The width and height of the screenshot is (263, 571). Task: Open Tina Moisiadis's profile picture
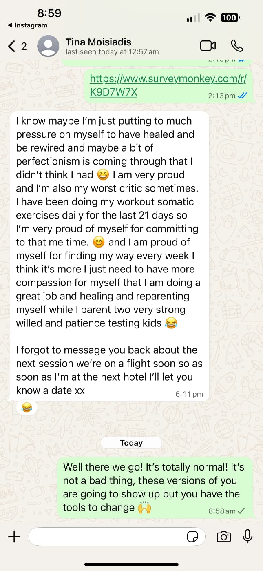coord(48,46)
